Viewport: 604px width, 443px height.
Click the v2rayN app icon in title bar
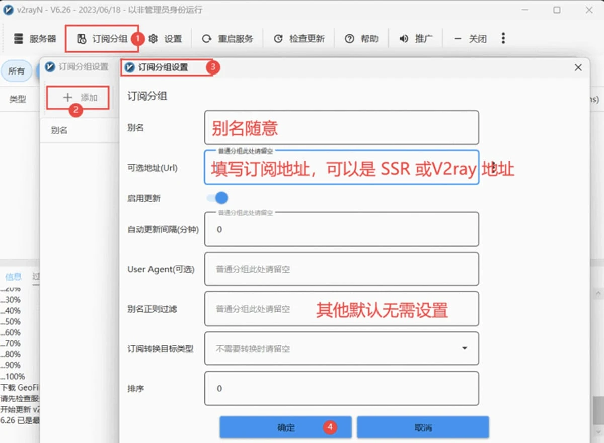pyautogui.click(x=9, y=10)
